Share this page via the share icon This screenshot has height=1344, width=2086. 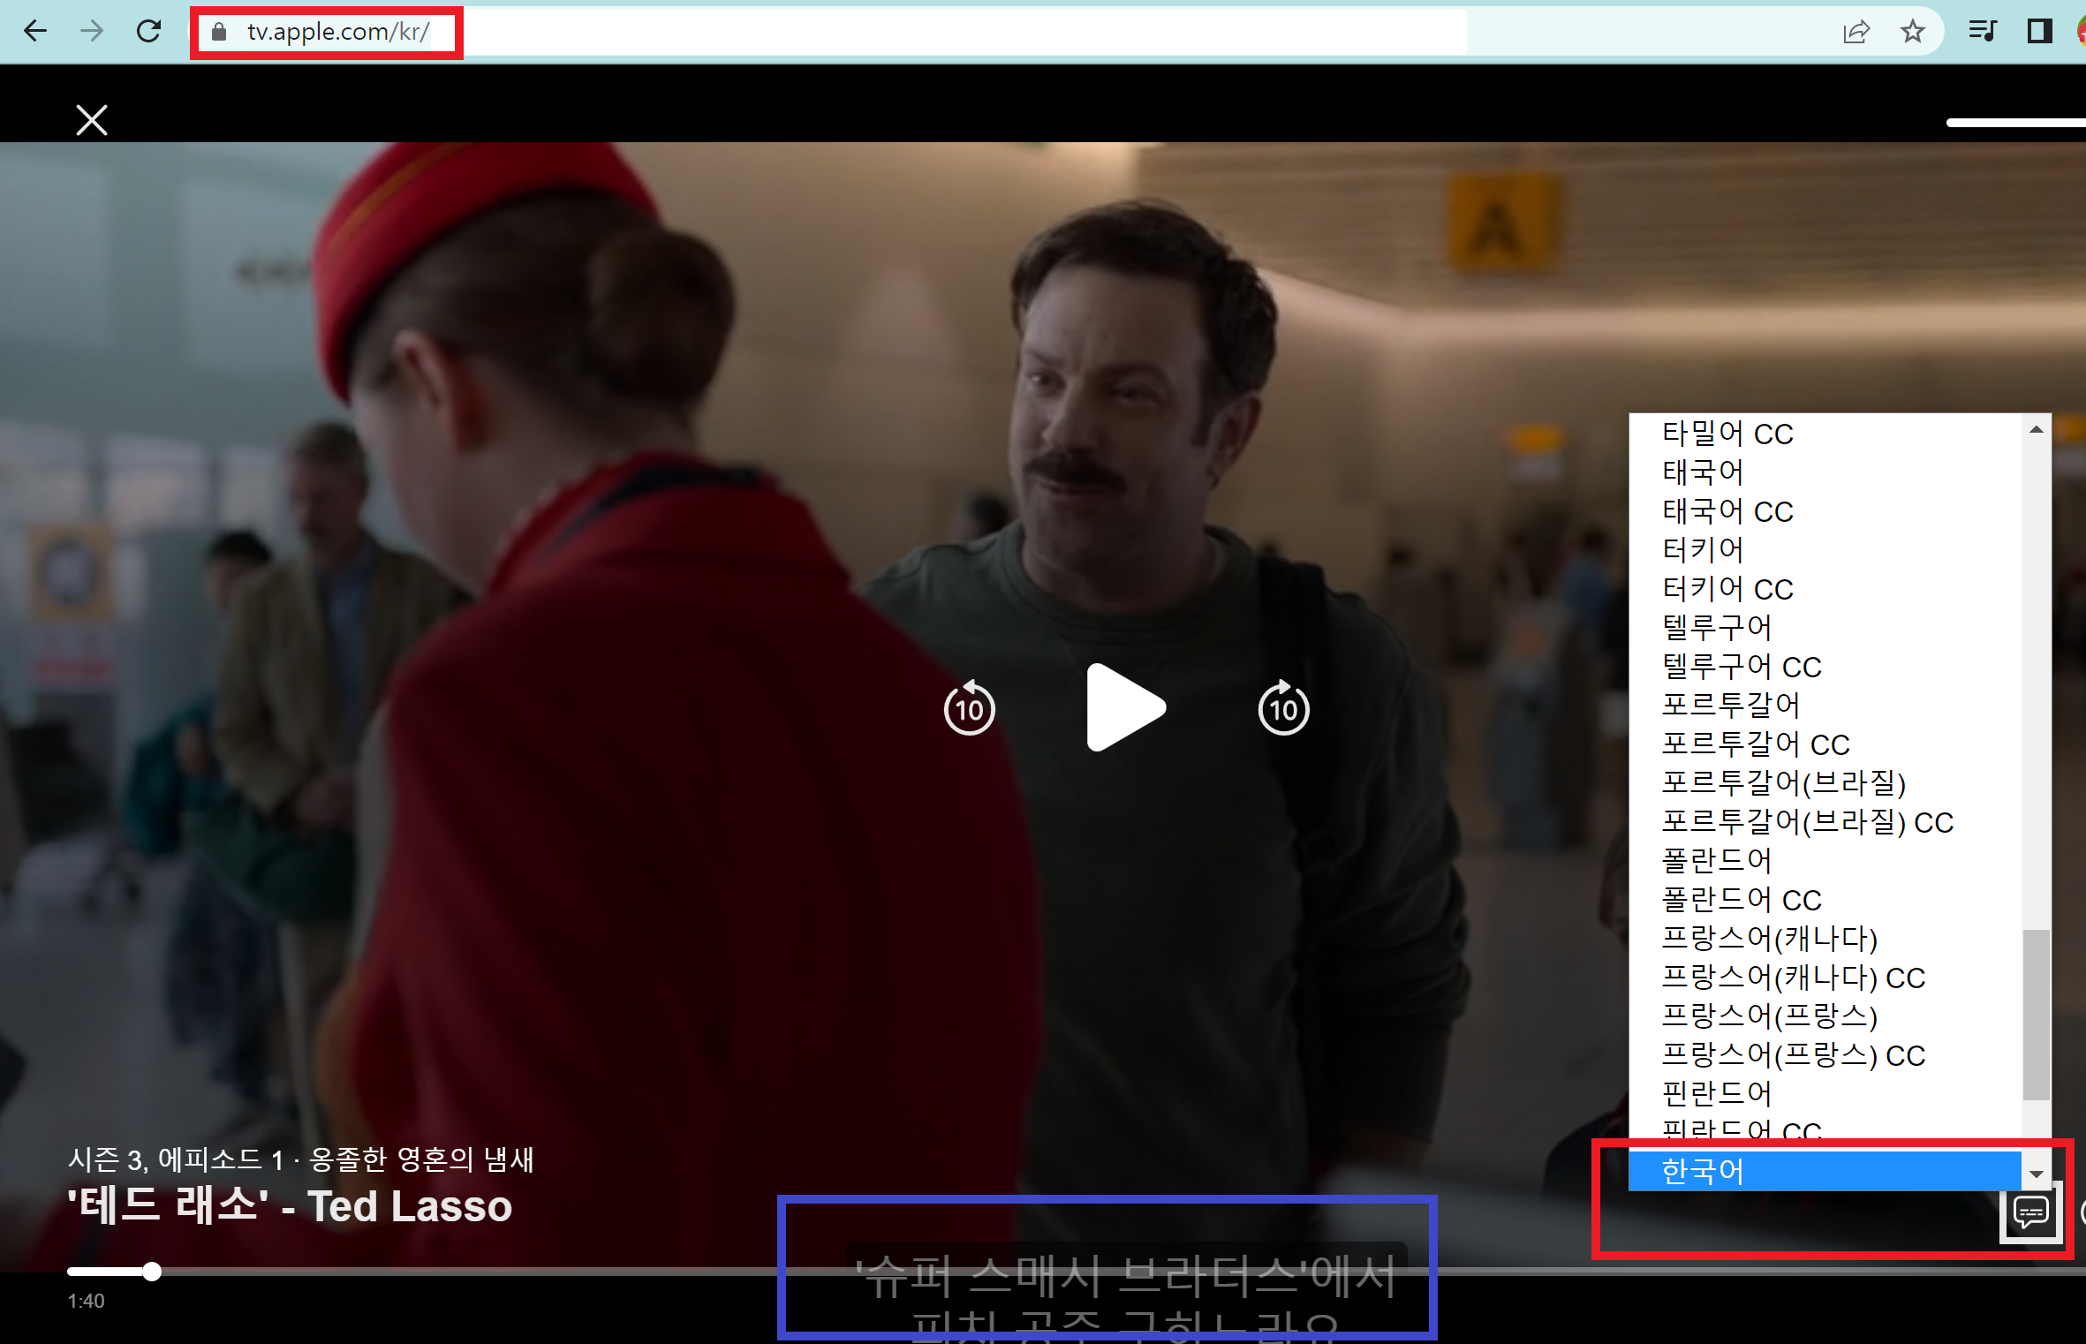[x=1856, y=32]
